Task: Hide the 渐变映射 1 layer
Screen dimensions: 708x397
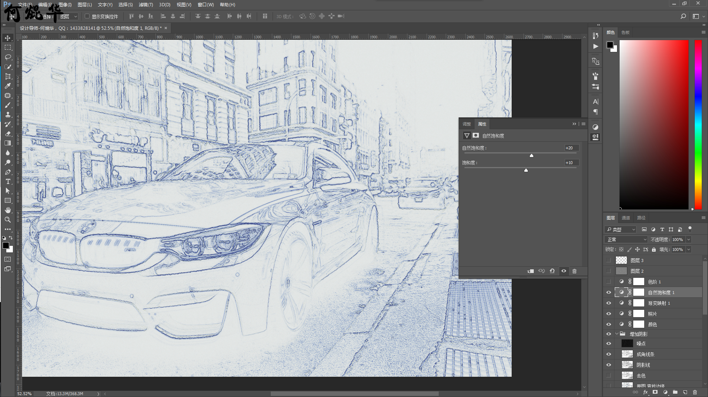Action: tap(609, 303)
